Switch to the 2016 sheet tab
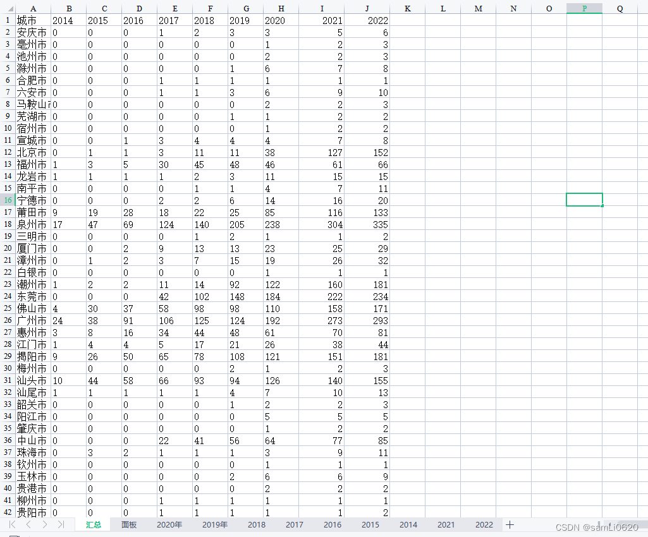The height and width of the screenshot is (537, 648). (x=333, y=524)
